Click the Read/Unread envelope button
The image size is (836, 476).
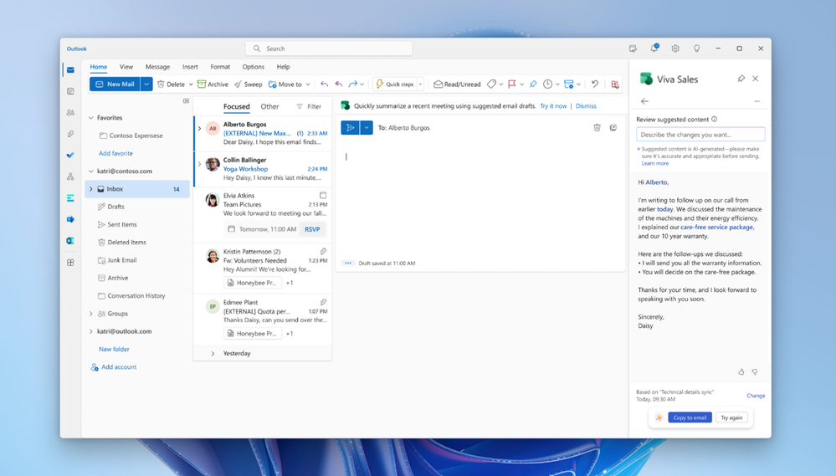point(457,84)
